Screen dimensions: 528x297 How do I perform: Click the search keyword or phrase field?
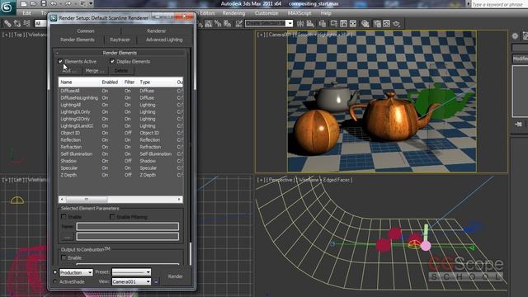(499, 4)
